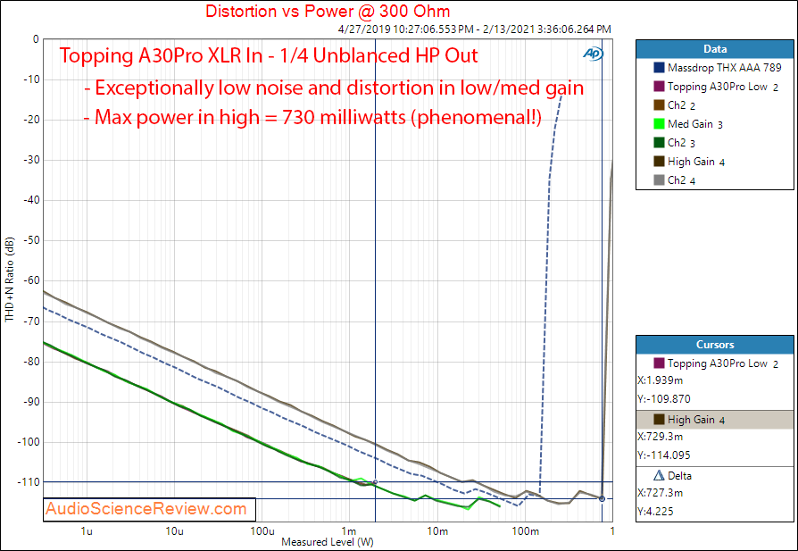
Task: Click the Distortion vs Power graph title
Action: pos(328,11)
